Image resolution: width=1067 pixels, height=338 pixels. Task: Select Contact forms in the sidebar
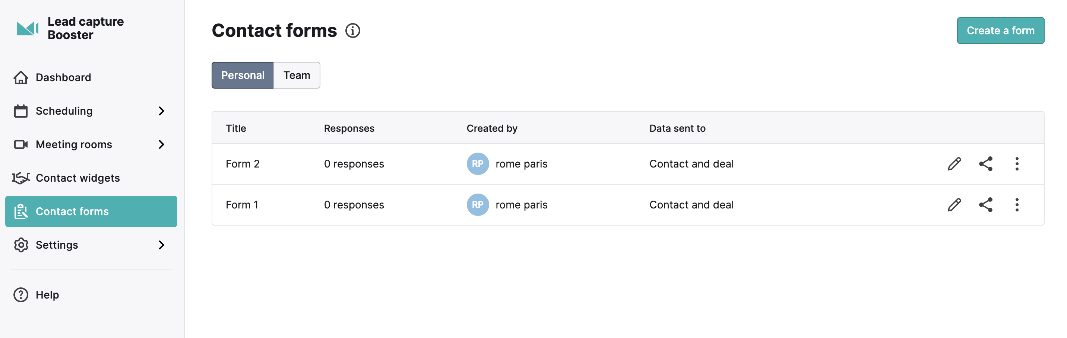(91, 211)
